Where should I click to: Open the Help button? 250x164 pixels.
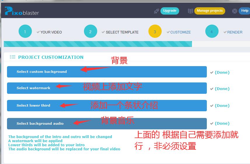point(244,11)
